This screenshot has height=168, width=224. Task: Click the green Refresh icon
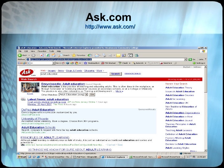coord(48,55)
